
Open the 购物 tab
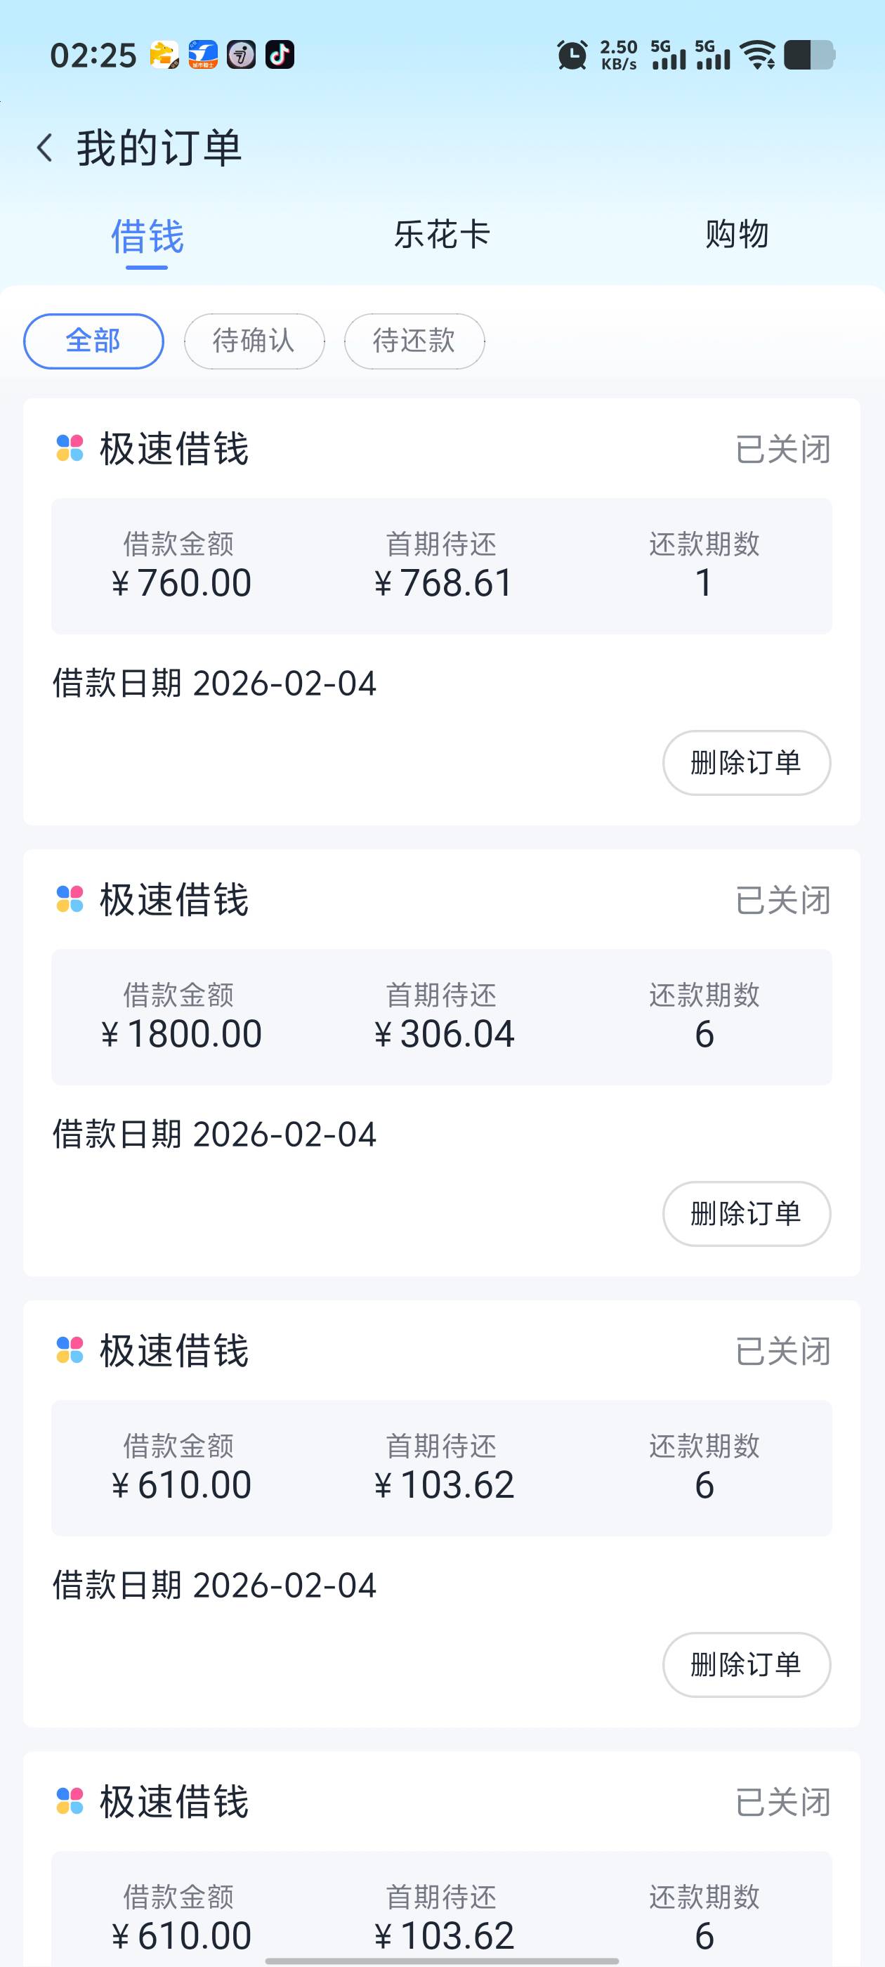pos(737,235)
